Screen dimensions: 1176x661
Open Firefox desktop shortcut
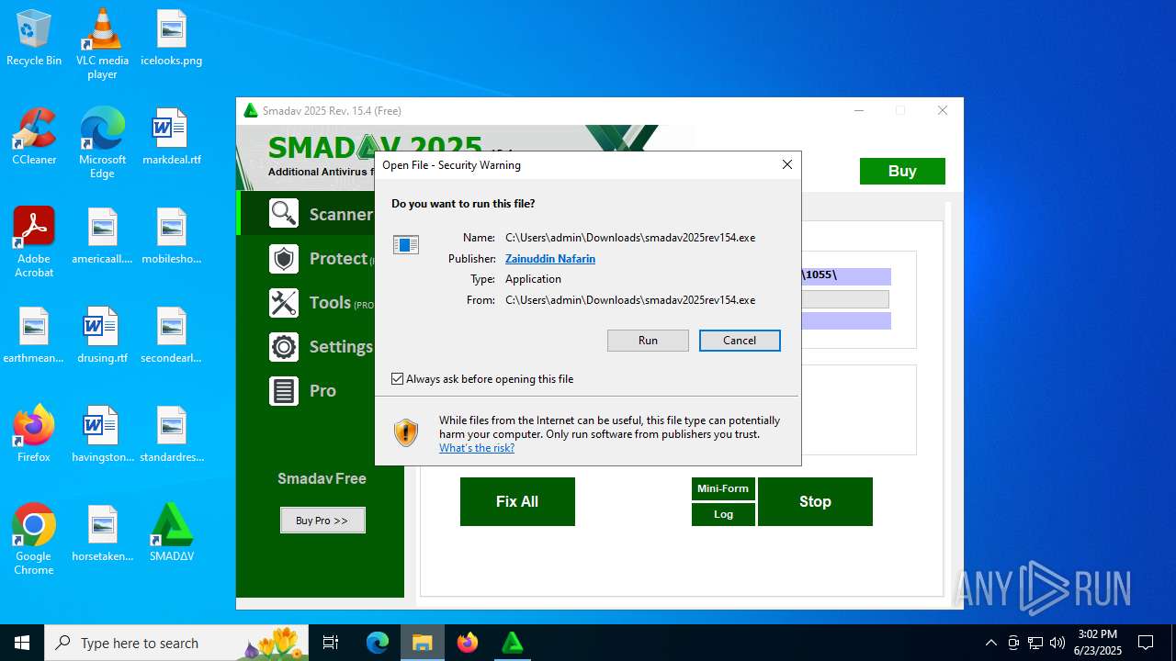point(34,433)
